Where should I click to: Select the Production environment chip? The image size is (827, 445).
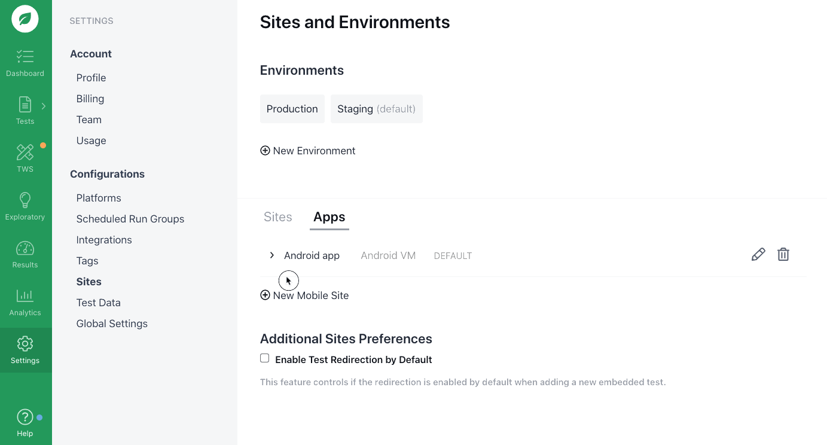[x=292, y=109]
